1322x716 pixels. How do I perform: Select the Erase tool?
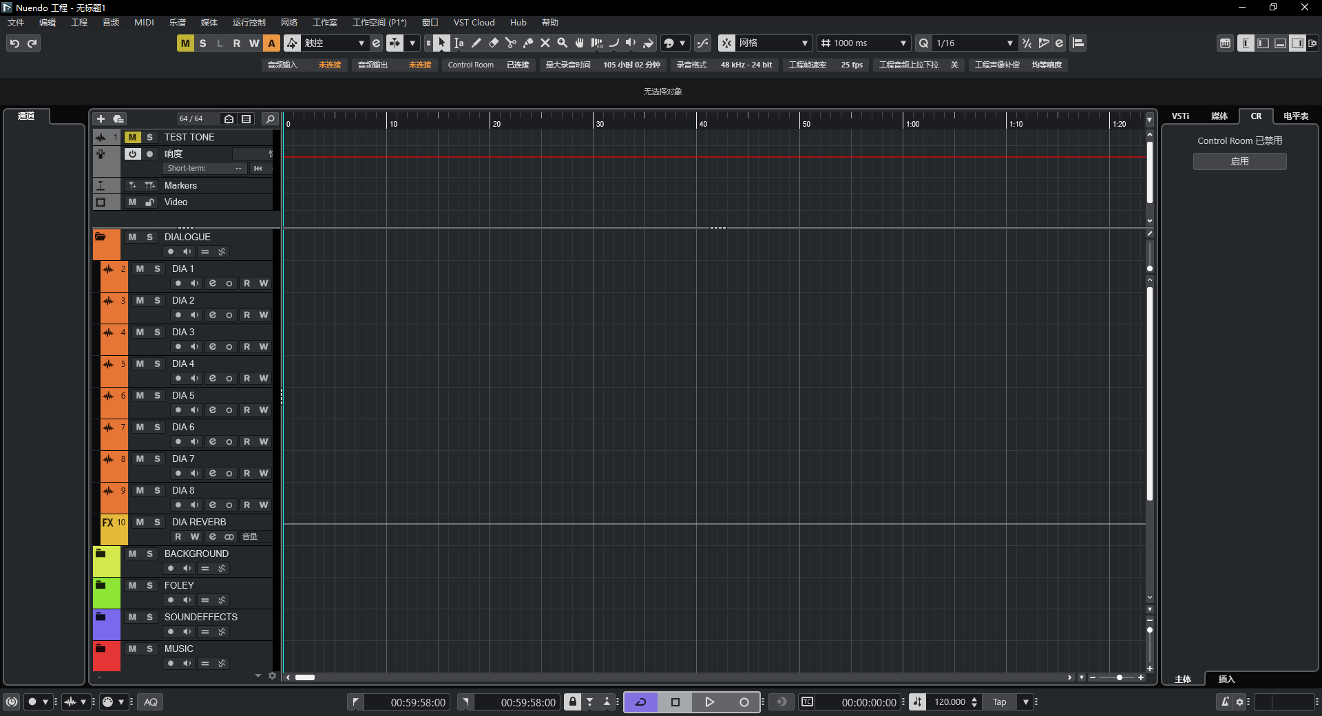tap(494, 43)
